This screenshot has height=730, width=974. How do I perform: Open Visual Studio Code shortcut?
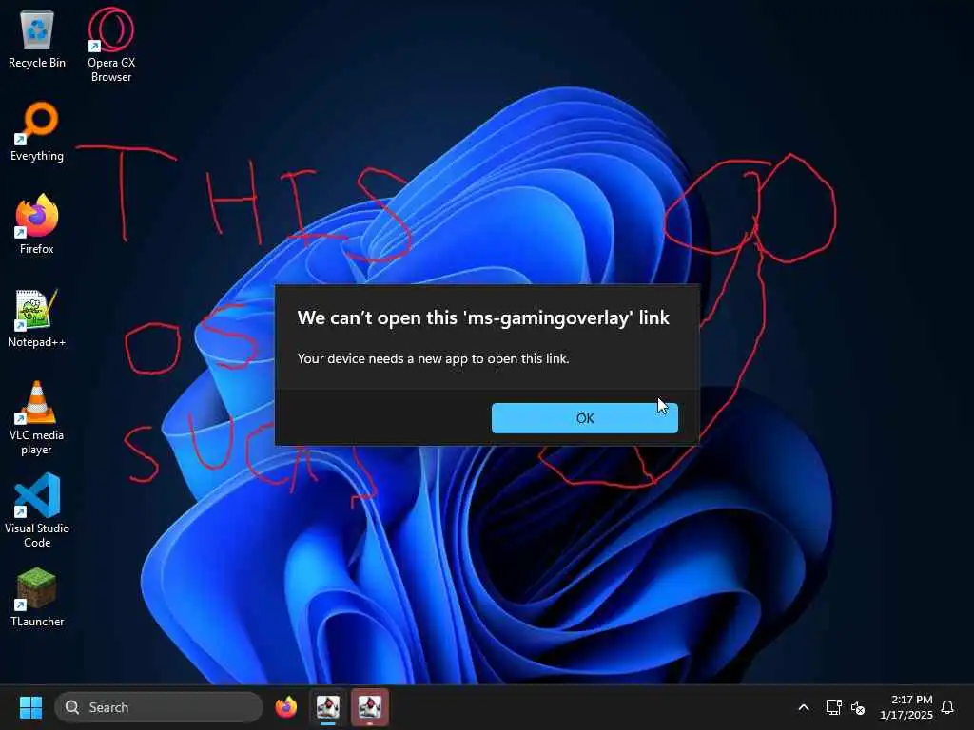[x=37, y=510]
